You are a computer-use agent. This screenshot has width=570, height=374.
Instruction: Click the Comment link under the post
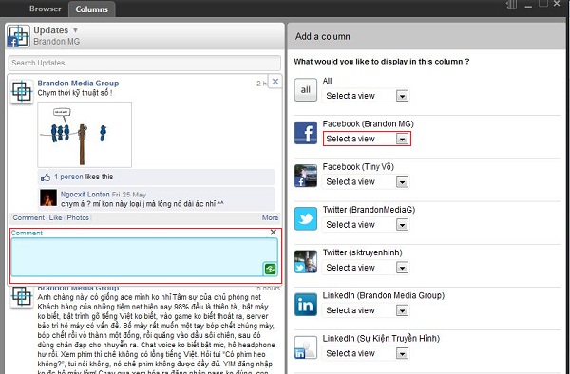tap(28, 218)
